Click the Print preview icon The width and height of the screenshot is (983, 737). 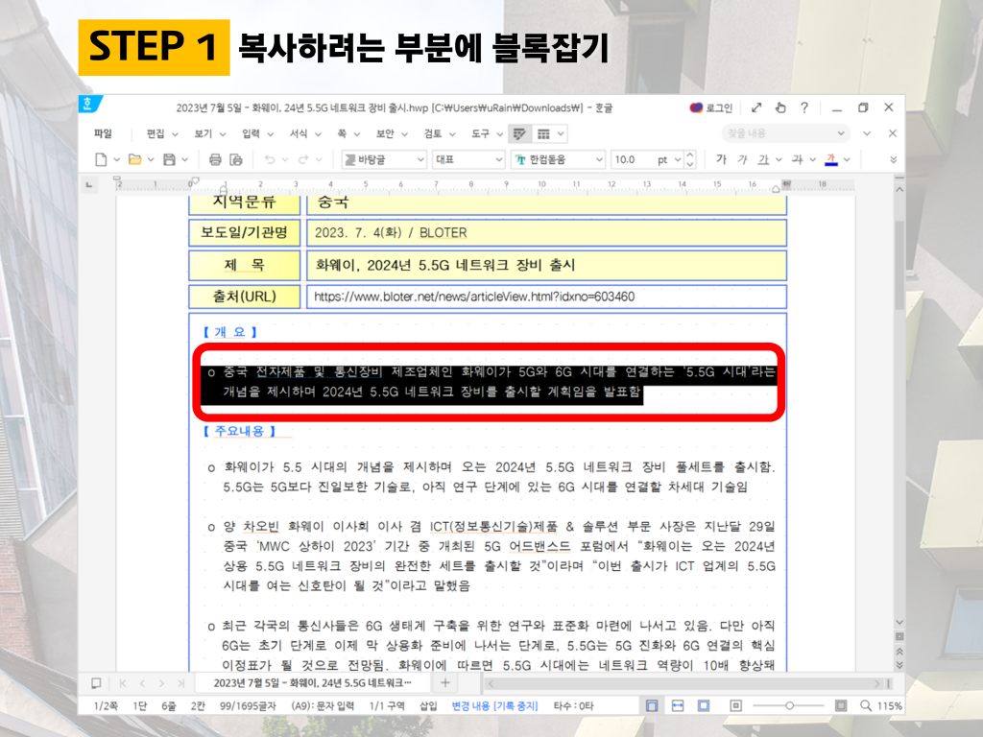[236, 160]
